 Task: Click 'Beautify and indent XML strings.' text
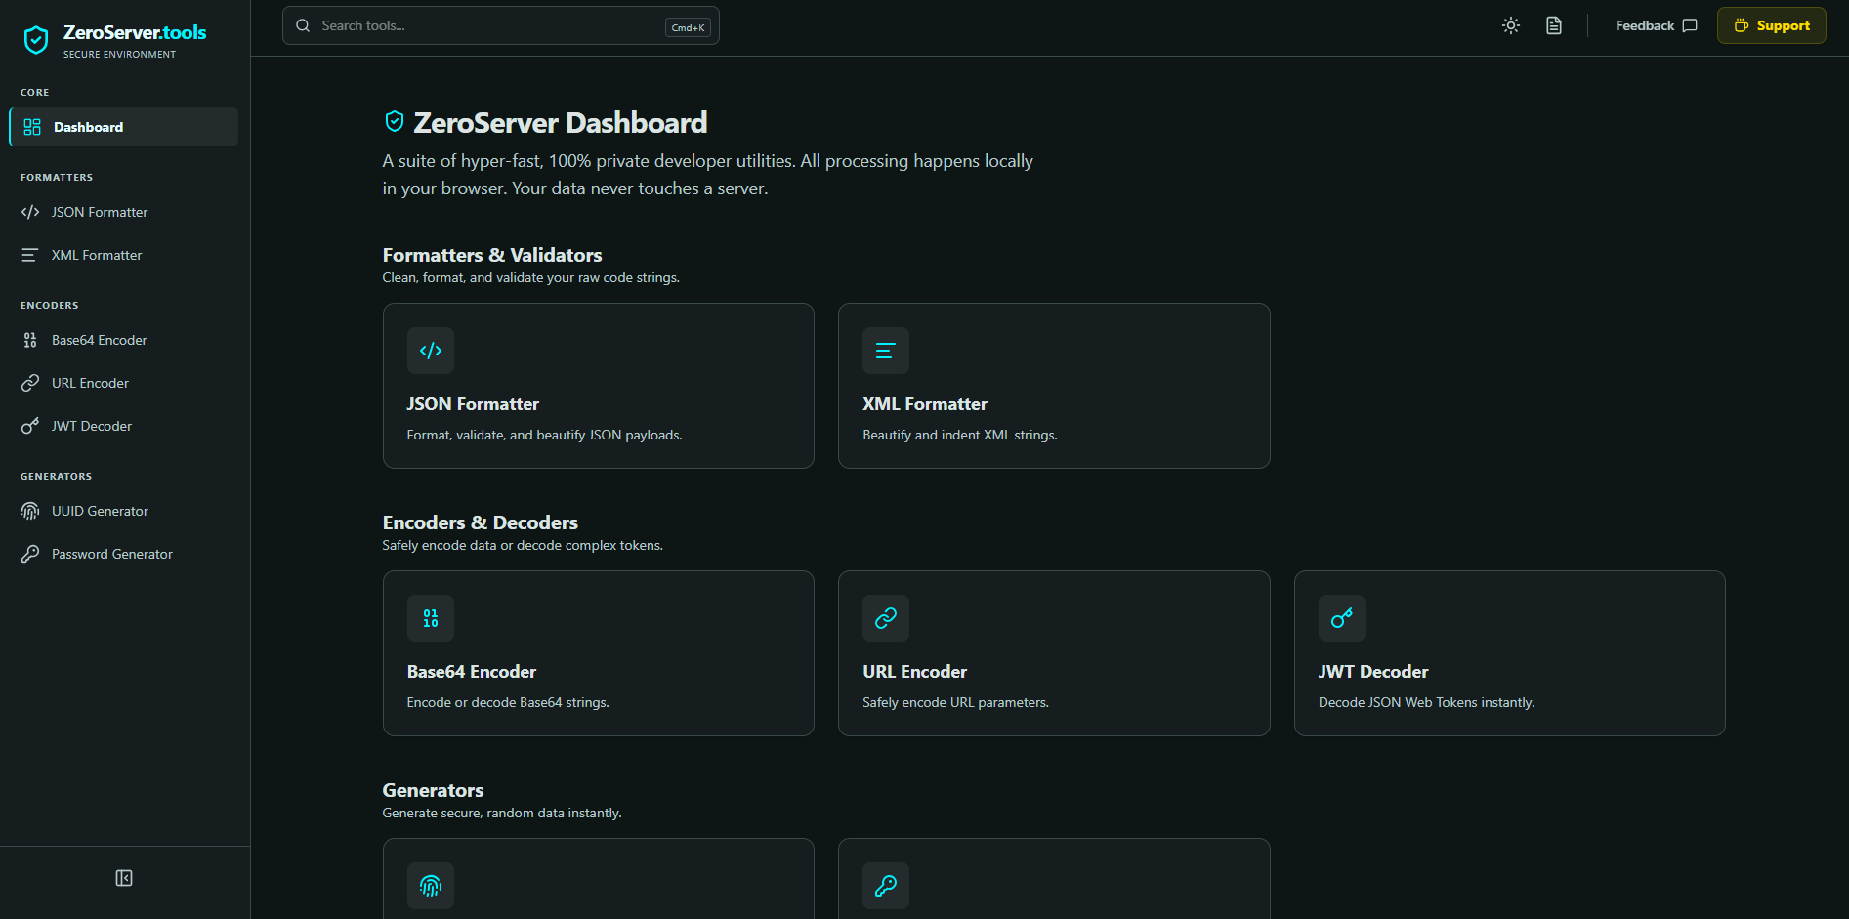click(x=960, y=435)
